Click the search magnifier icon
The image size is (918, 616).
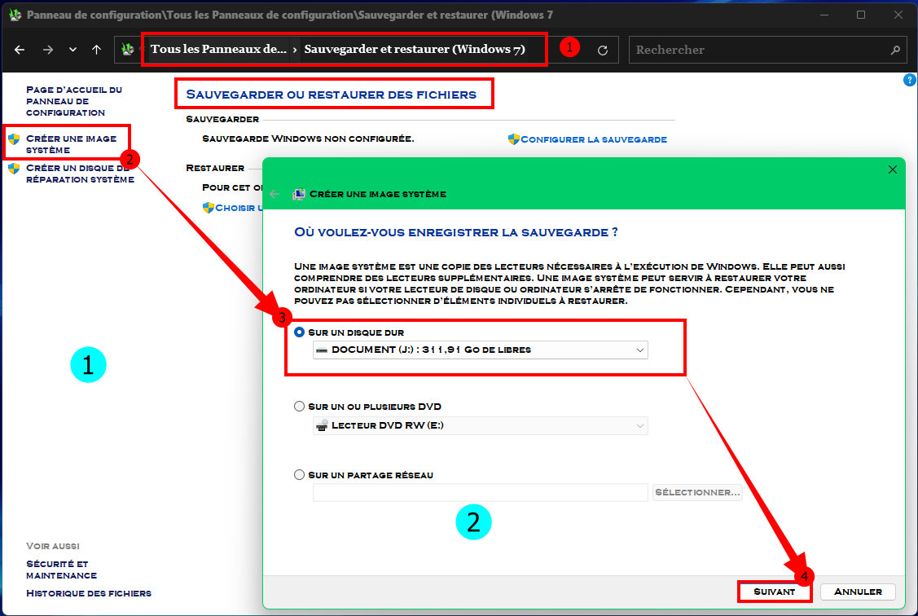click(x=895, y=51)
